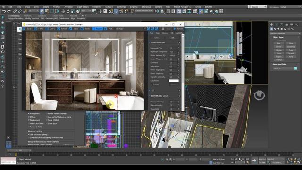Collapse the TONE MAPPING section
This screenshot has width=302, height=170.
pos(150,42)
